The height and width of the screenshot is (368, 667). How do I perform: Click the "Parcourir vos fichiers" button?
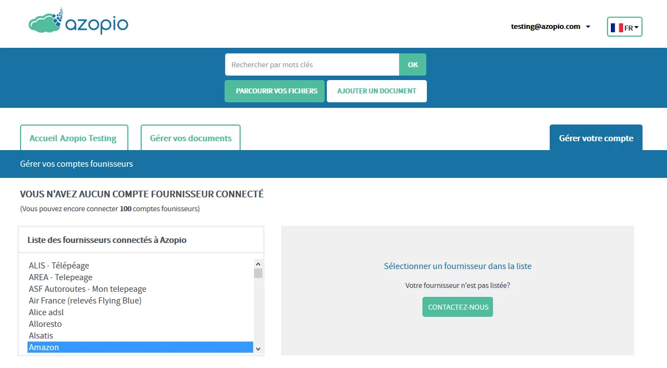275,91
